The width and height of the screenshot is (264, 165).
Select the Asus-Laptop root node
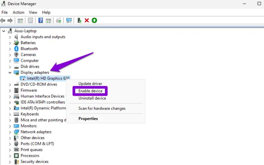[x=26, y=31]
